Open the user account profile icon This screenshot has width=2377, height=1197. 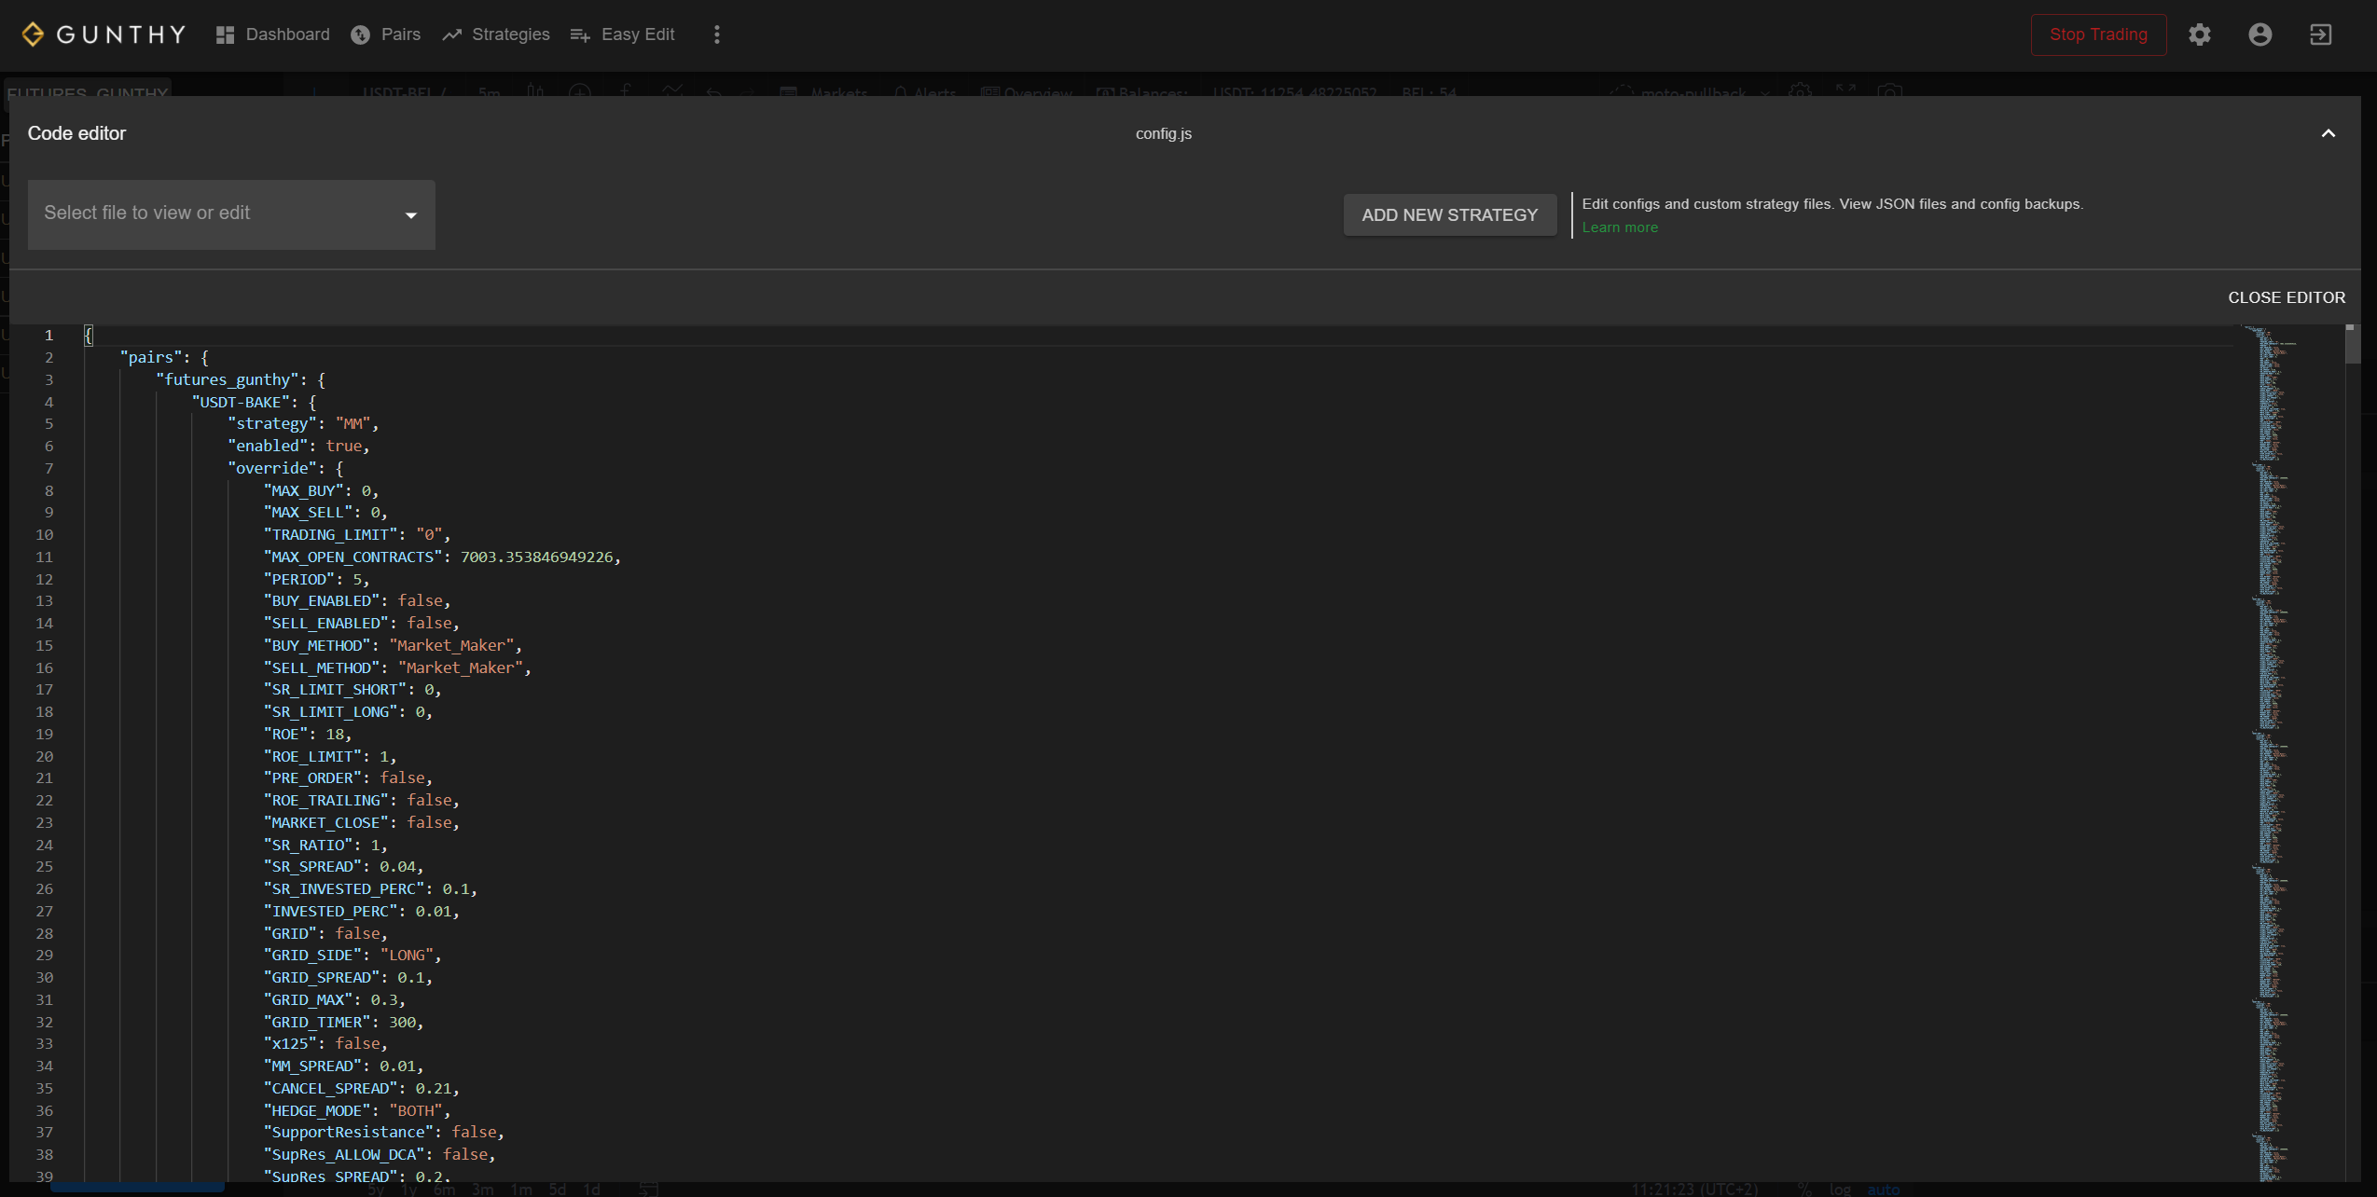click(2260, 34)
